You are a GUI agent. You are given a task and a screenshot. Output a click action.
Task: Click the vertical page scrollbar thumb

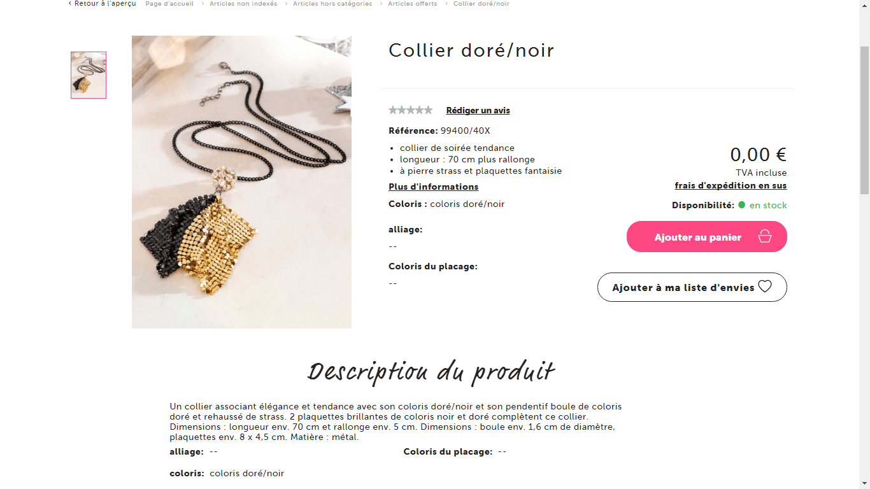pos(864,120)
